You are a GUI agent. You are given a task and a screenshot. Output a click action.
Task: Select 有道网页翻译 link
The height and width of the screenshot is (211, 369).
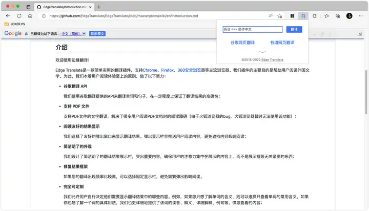click(x=282, y=43)
